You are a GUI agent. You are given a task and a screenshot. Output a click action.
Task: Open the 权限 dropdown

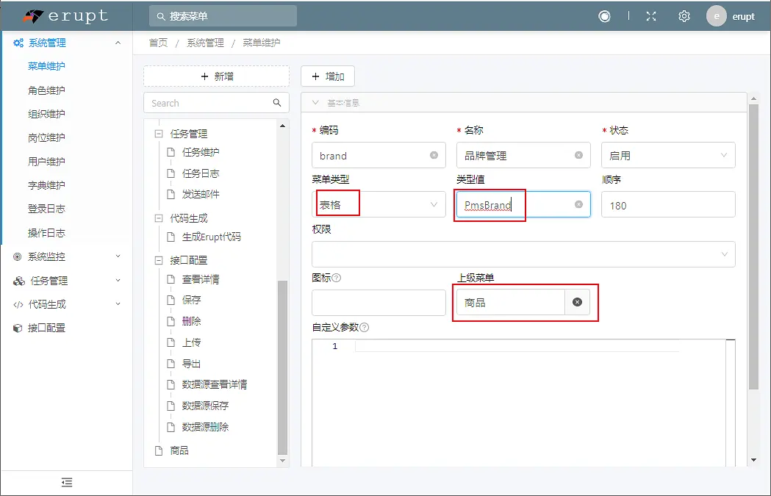tap(523, 254)
